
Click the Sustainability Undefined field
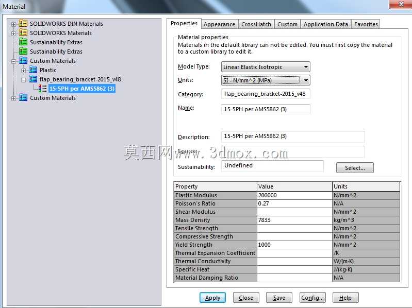pyautogui.click(x=272, y=166)
